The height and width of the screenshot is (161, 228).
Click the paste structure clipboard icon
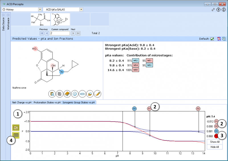click(52, 94)
